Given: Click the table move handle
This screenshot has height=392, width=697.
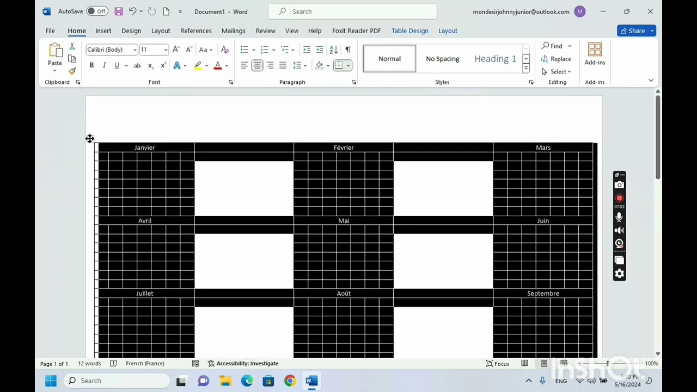Looking at the screenshot, I should 90,139.
